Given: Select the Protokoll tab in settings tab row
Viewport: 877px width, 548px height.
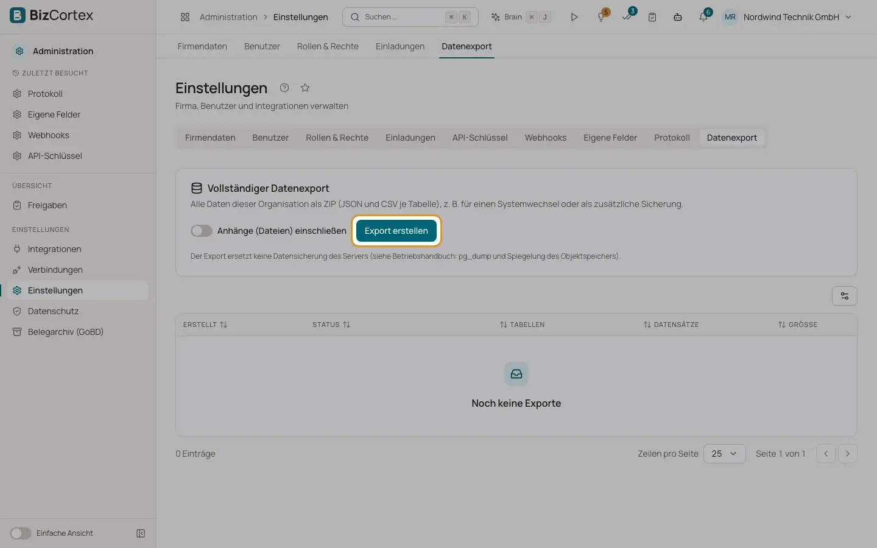Looking at the screenshot, I should point(672,138).
